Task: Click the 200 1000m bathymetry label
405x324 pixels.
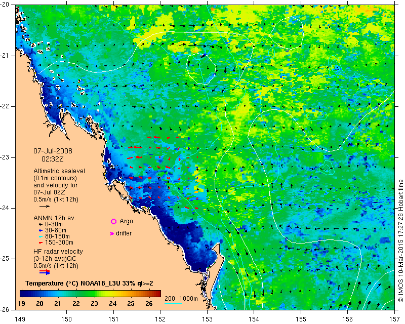Action: (x=181, y=298)
